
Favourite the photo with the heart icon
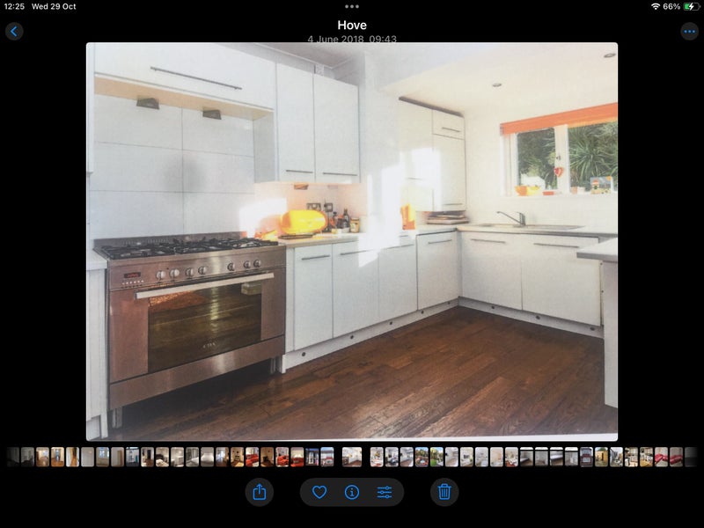tap(319, 492)
